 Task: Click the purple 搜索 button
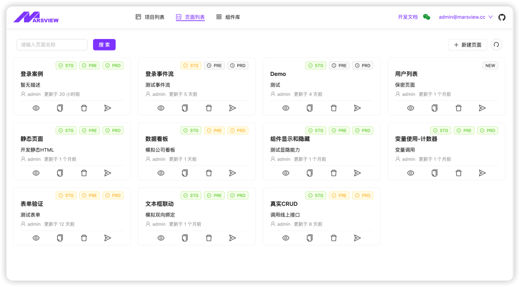tap(104, 45)
